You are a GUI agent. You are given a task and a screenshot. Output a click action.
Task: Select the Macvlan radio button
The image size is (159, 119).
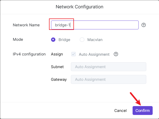tap(82, 40)
